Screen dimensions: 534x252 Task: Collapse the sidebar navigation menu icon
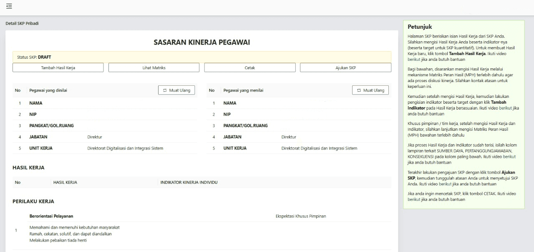tap(9, 6)
